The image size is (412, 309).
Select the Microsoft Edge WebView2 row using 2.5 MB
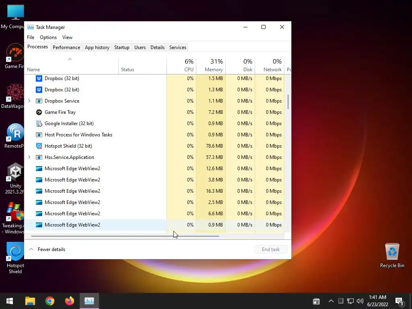[x=154, y=202]
